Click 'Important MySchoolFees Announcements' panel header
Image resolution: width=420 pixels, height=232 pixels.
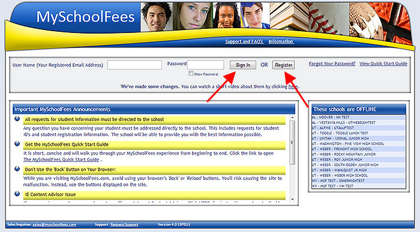point(154,109)
